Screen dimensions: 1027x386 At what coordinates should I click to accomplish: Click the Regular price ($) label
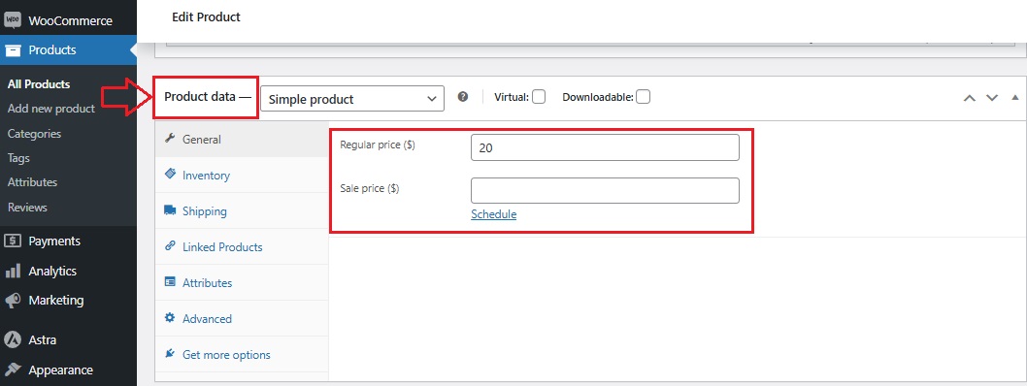(378, 145)
